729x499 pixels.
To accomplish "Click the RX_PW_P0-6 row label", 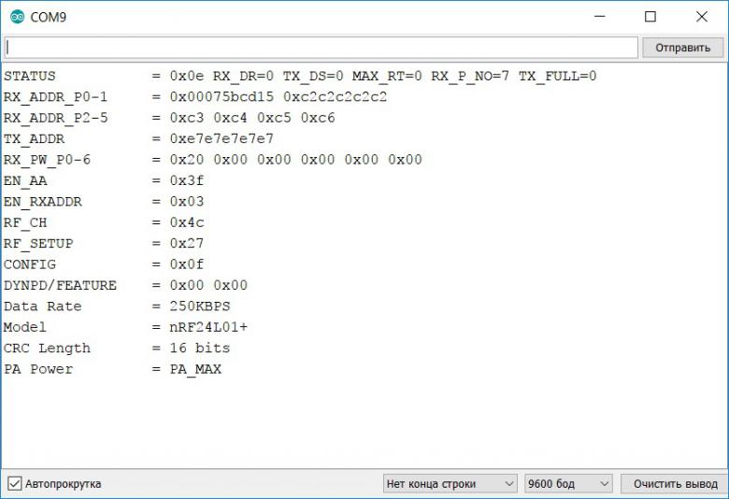I will (47, 160).
